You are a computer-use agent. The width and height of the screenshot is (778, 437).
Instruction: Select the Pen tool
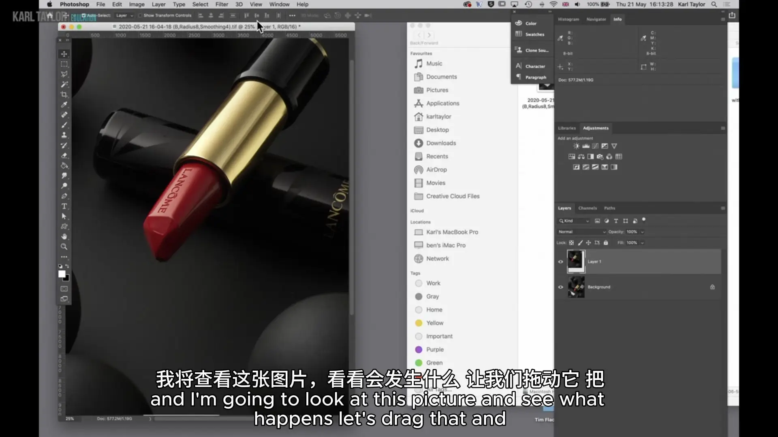[64, 196]
